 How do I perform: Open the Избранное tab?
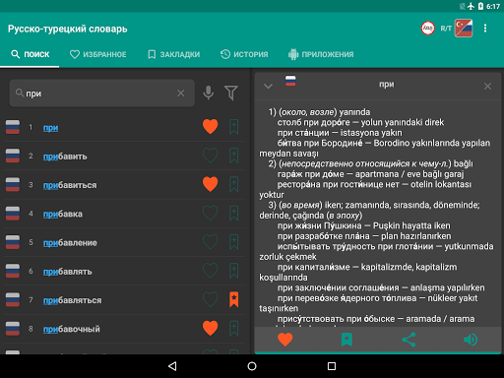click(98, 54)
